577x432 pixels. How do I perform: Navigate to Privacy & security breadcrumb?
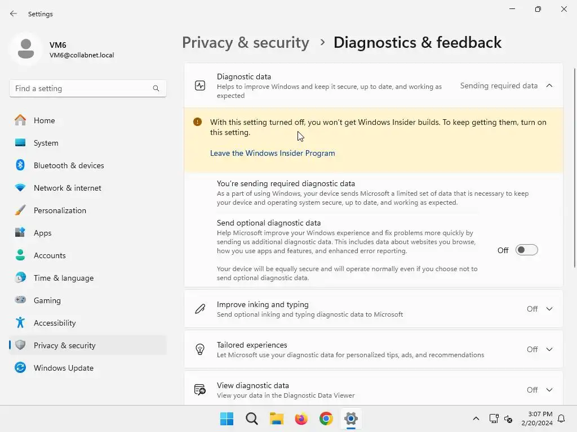tap(245, 43)
